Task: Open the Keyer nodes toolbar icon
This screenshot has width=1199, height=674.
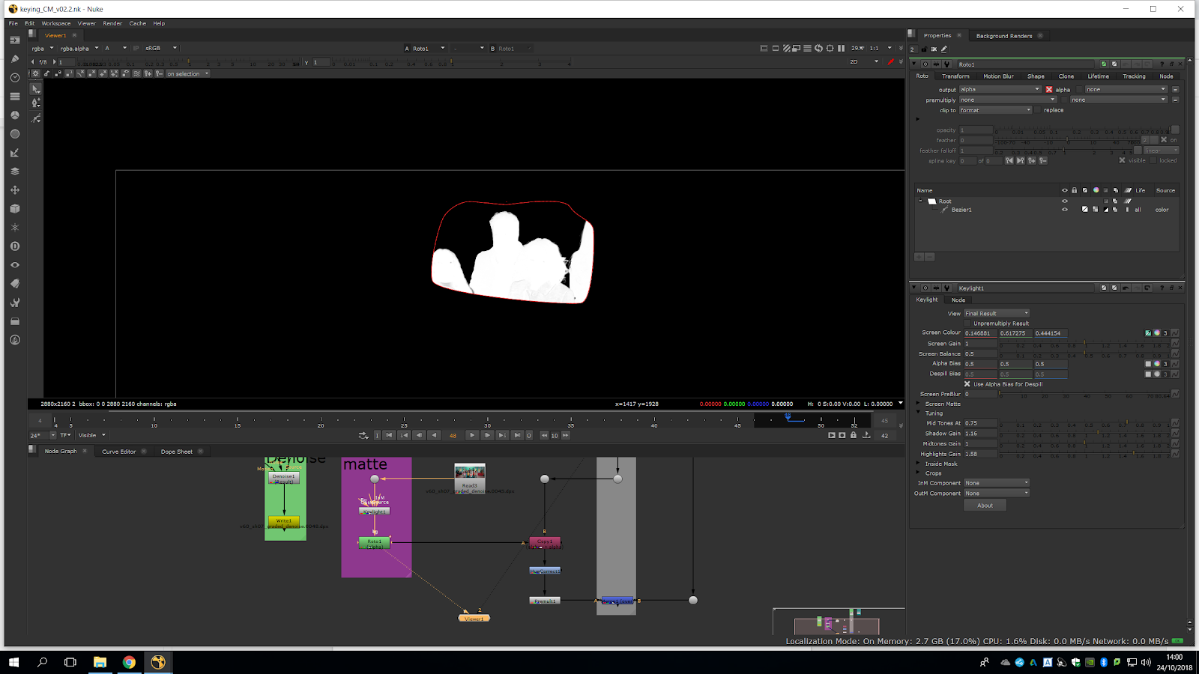Action: 14,153
